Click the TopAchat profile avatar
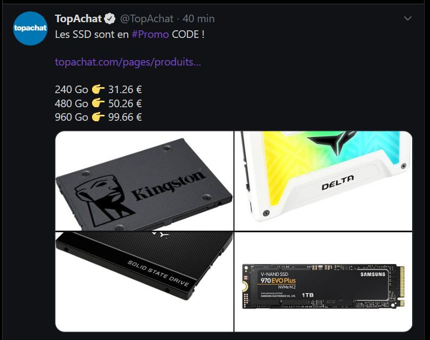430x340 pixels. pyautogui.click(x=30, y=28)
